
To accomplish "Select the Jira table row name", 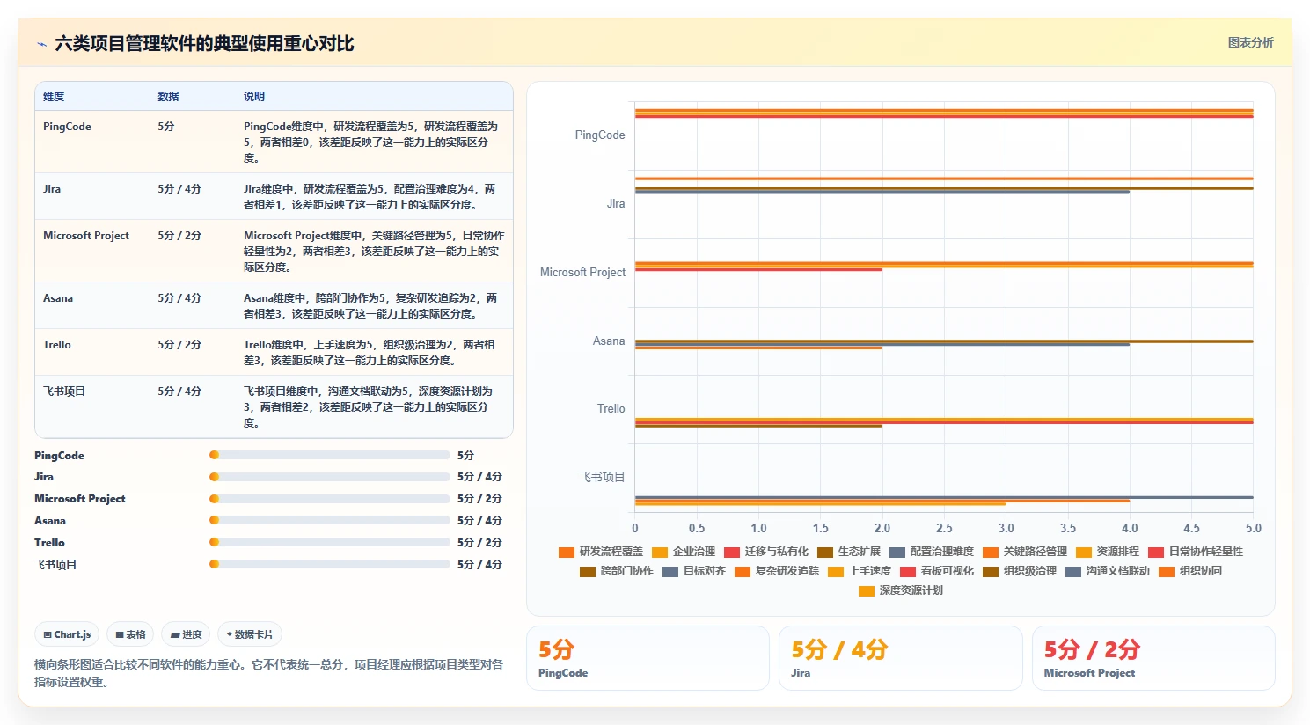I will (52, 189).
